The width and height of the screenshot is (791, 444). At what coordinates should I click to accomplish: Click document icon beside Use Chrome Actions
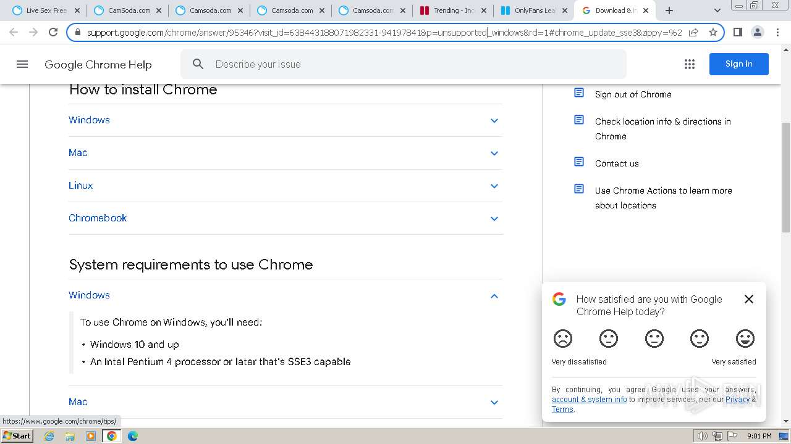(579, 189)
